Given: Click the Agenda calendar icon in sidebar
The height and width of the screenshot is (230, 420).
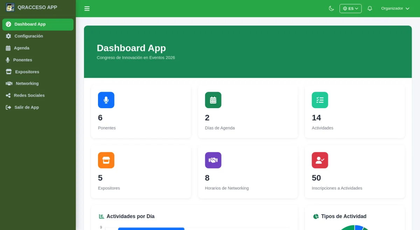Looking at the screenshot, I should 8,48.
